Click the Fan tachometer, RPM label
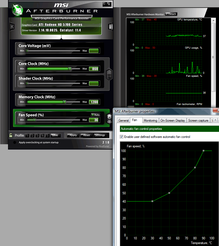Image resolution: width=219 pixels, height=246 pixels. 189,104
